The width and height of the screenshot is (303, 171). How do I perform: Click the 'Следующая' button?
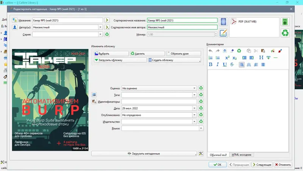[x=262, y=165]
